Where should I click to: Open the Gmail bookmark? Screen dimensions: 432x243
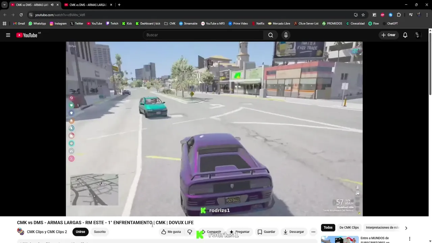tap(19, 24)
